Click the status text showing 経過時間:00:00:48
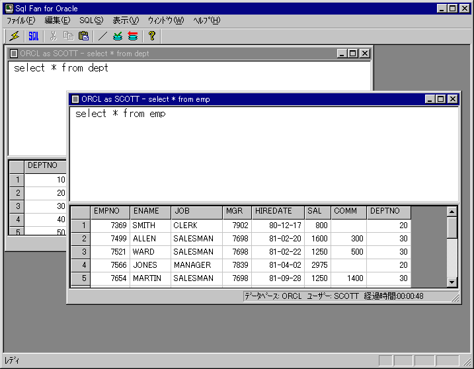Screen dimensions: 474x369 coord(393,296)
